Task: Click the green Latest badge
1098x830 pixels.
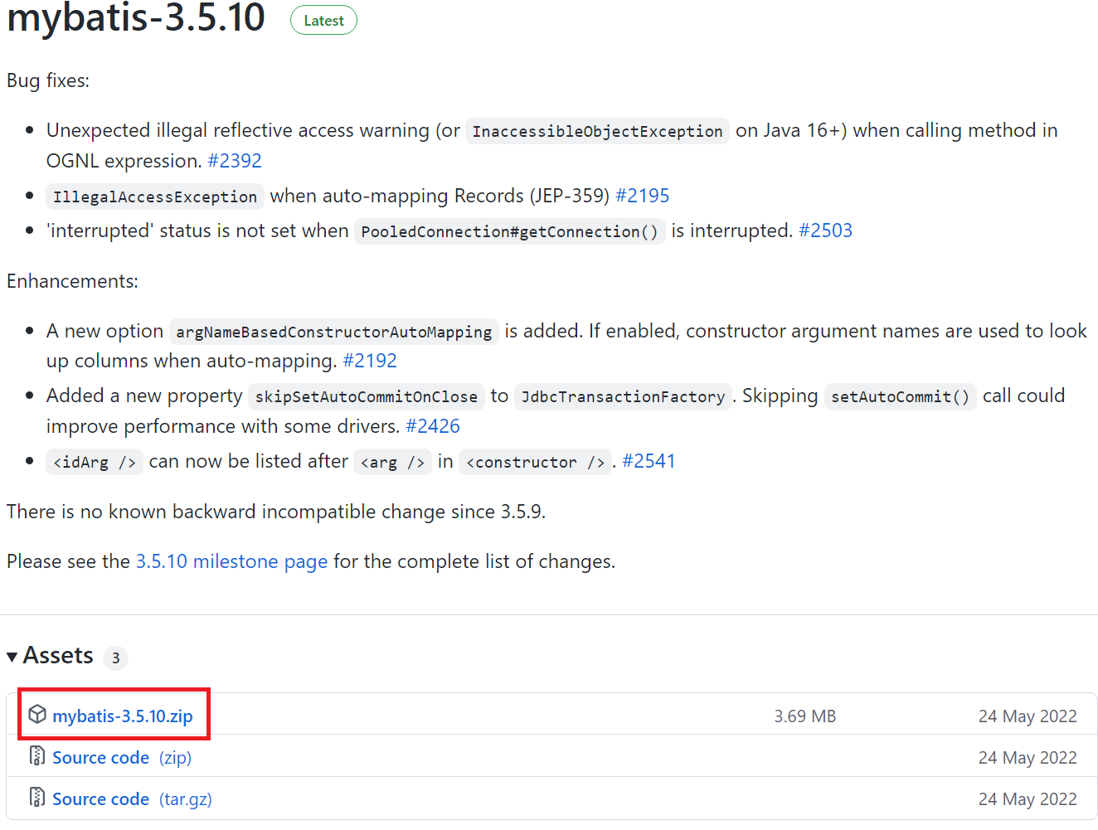Action: click(323, 21)
